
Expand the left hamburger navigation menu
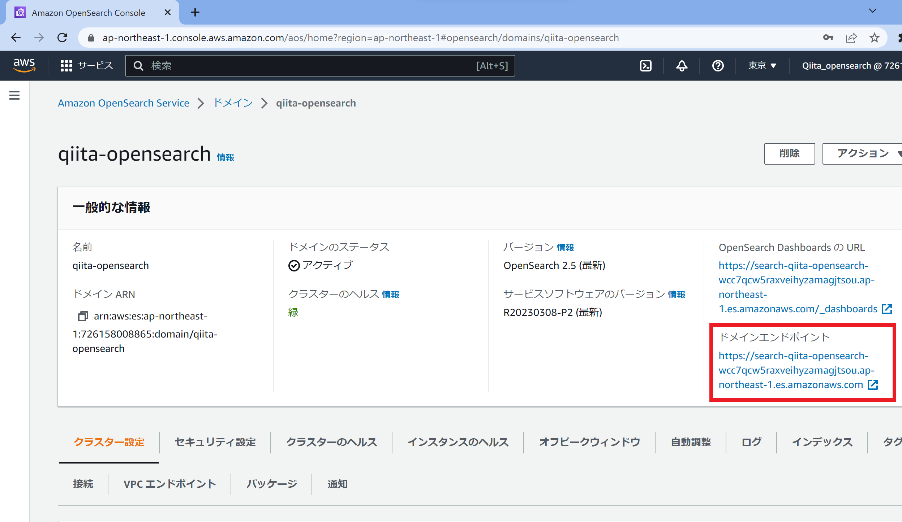click(x=14, y=95)
